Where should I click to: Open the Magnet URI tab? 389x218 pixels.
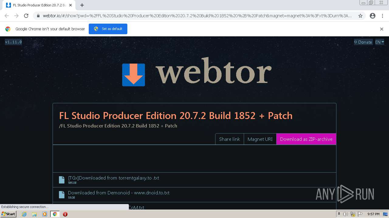pyautogui.click(x=260, y=139)
